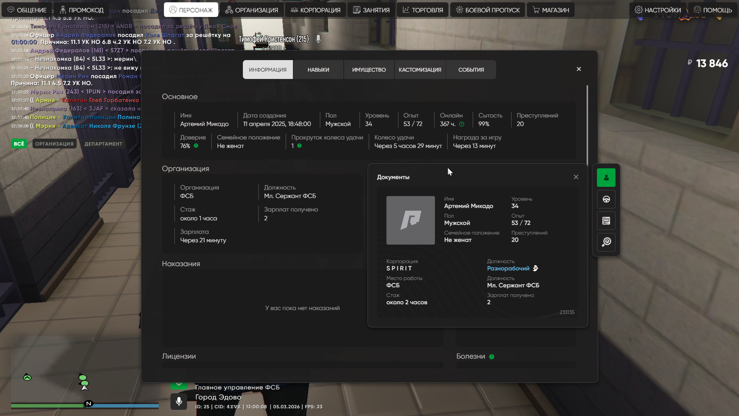The width and height of the screenshot is (739, 416).
Task: Open the МАГАЗИН top menu
Action: pyautogui.click(x=550, y=10)
